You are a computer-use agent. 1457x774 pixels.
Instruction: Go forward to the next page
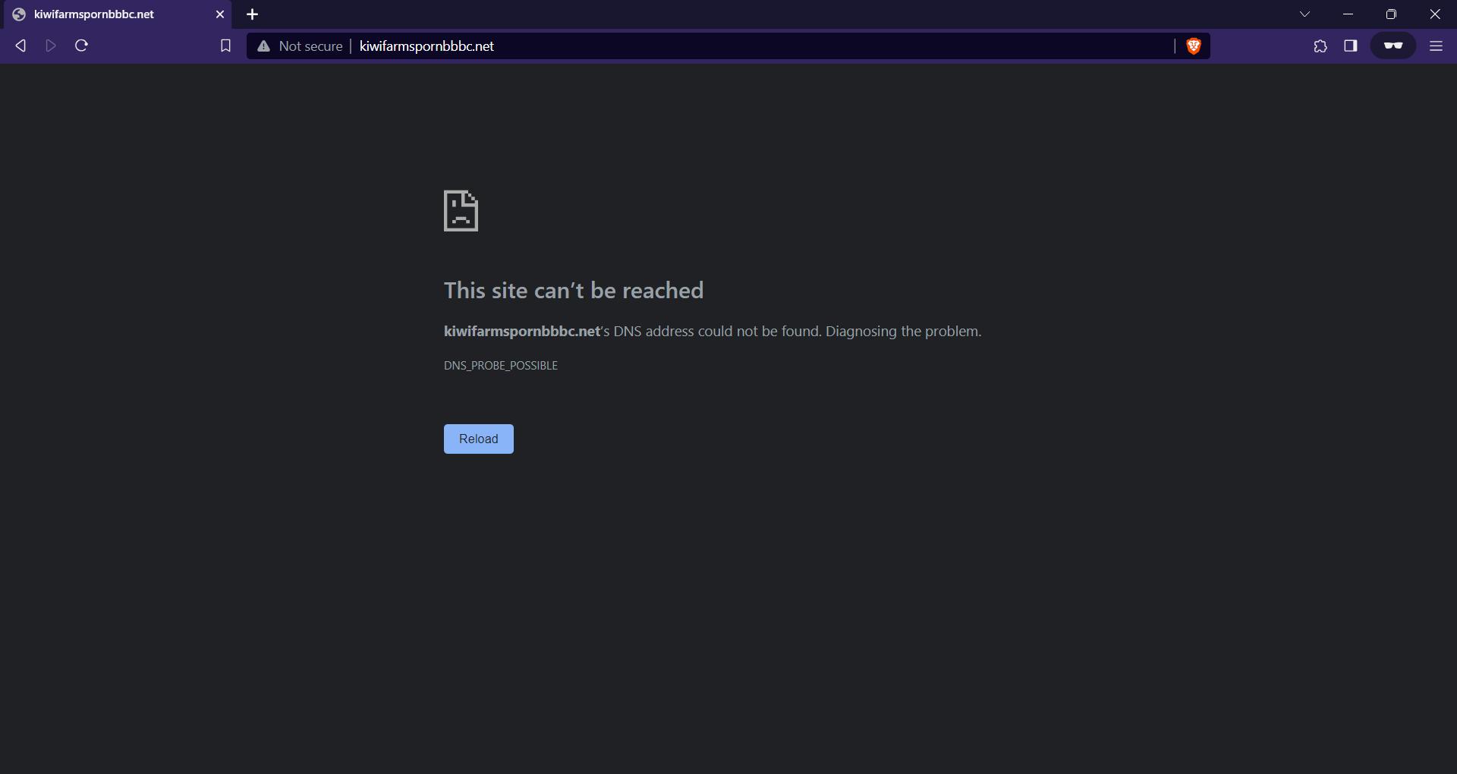coord(51,46)
